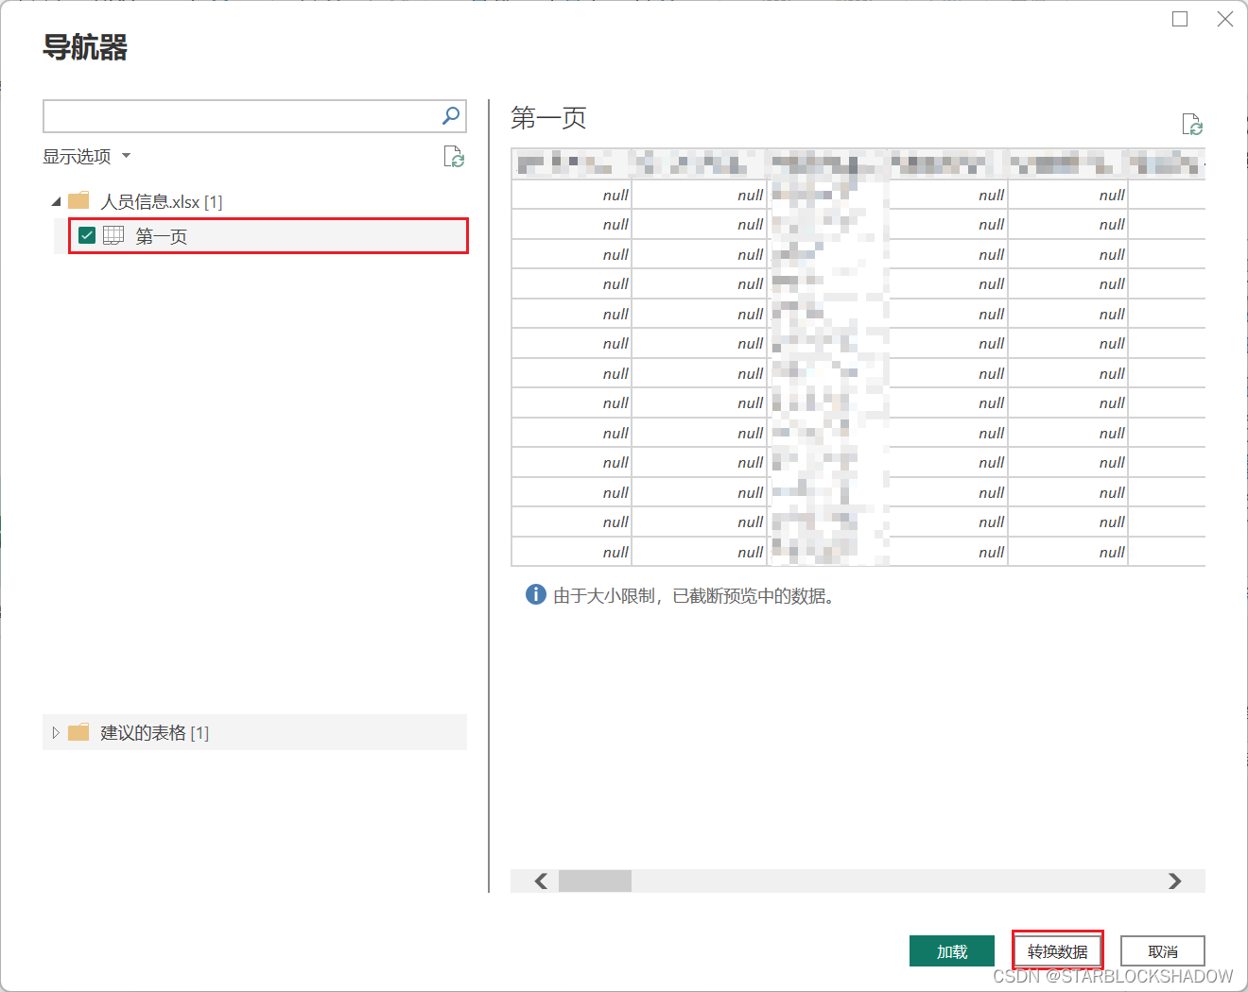
Task: Close the 导航器 dialog
Action: (1225, 19)
